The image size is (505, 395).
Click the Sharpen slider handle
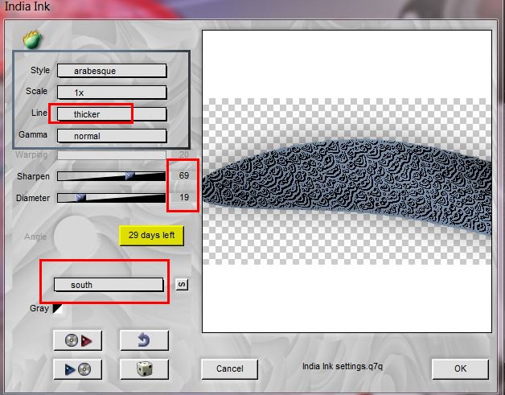coord(129,176)
